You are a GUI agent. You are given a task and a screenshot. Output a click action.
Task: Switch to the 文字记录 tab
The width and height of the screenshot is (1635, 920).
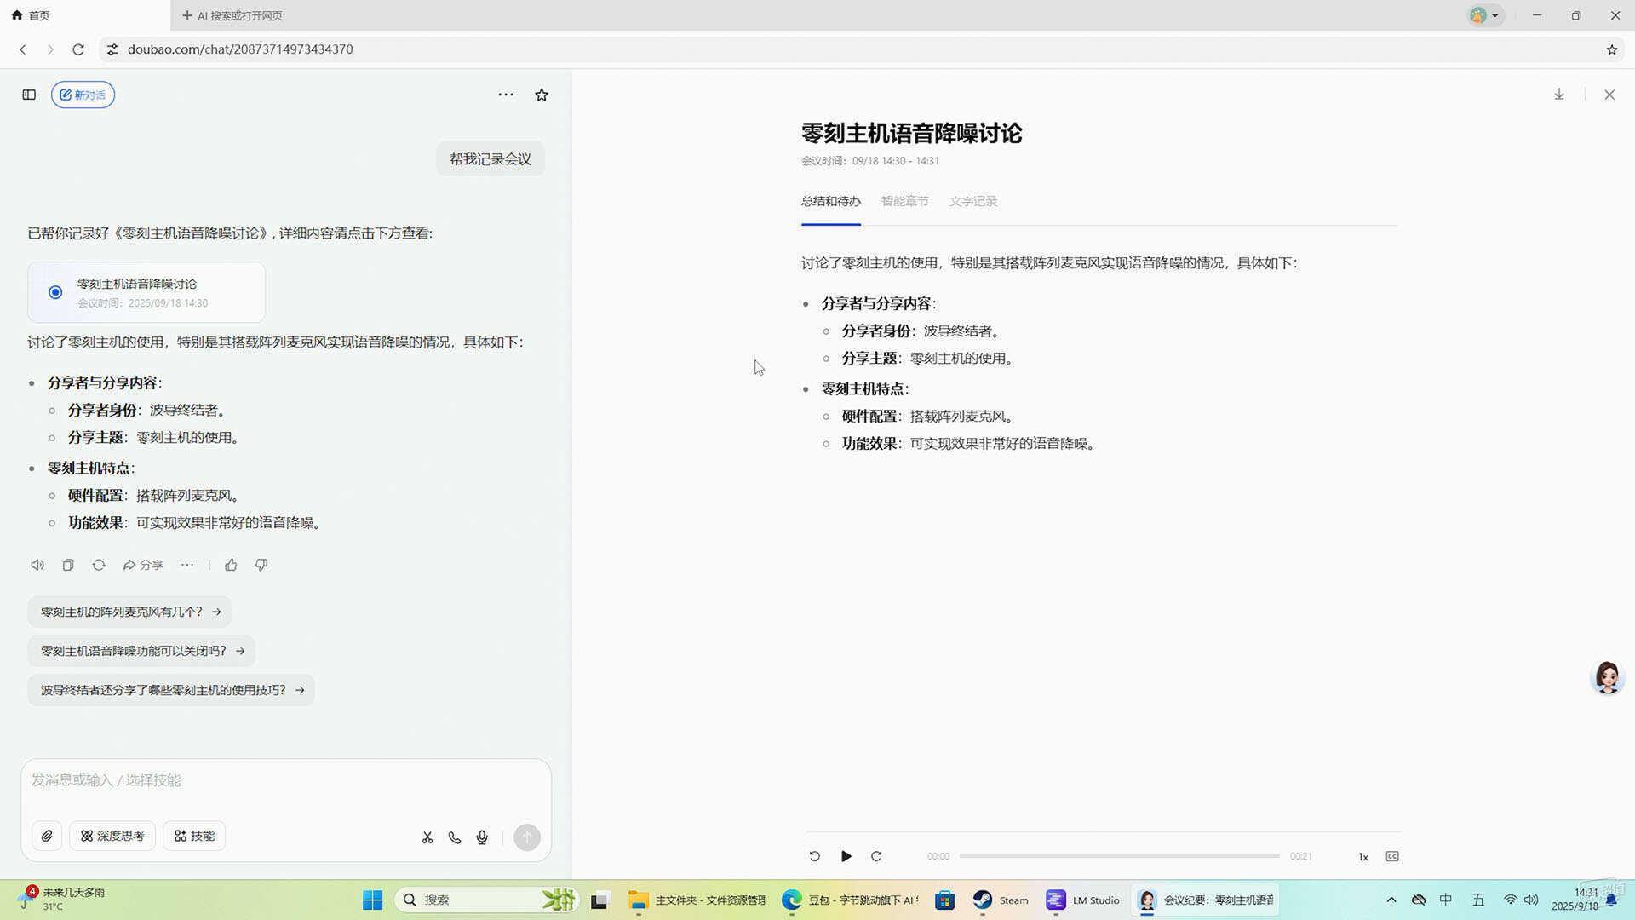click(972, 201)
